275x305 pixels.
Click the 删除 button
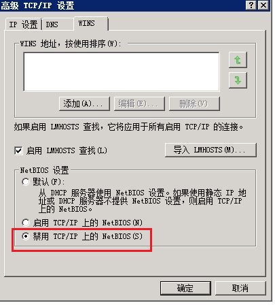[x=194, y=103]
